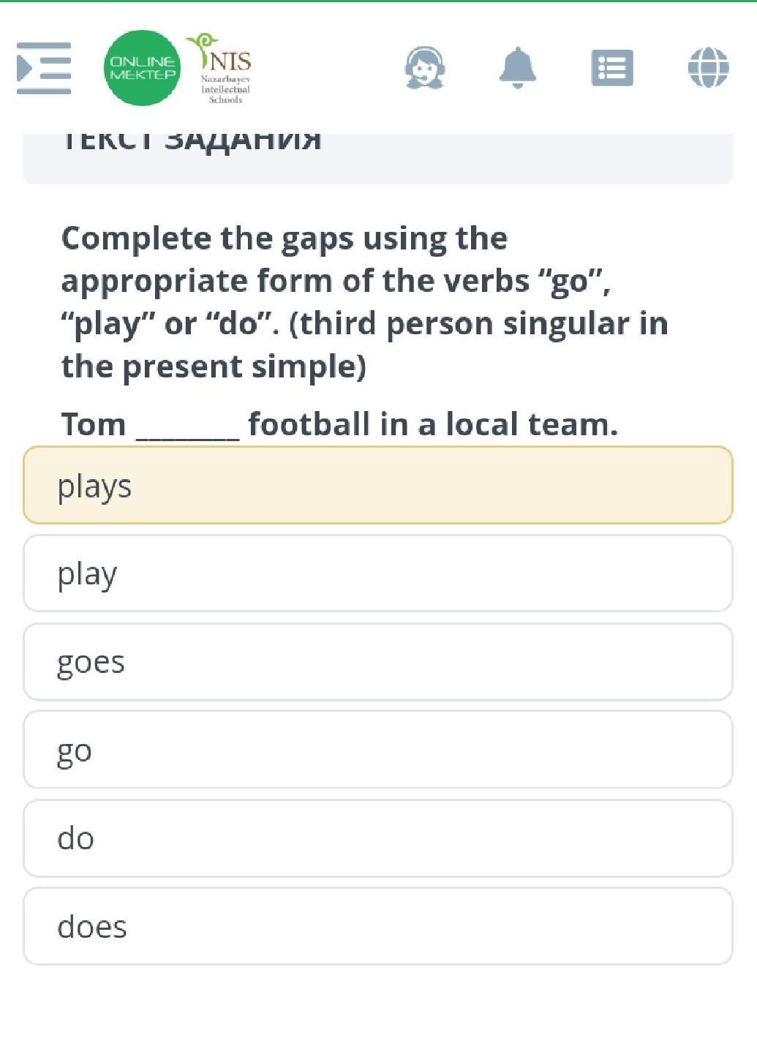This screenshot has width=757, height=1049.
Task: Pick the answer option "does"
Action: tap(377, 926)
